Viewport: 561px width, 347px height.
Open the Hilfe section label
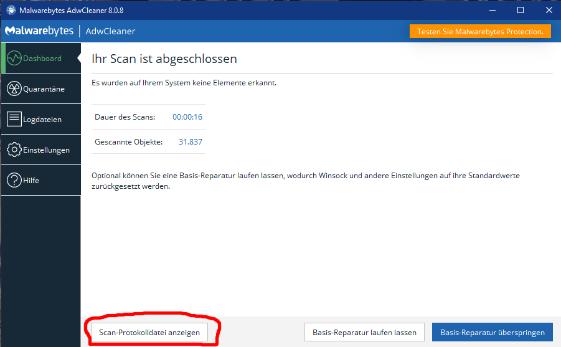click(32, 181)
